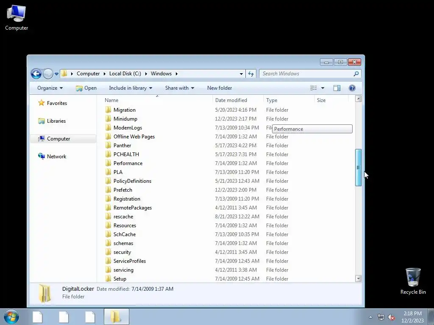434x325 pixels.
Task: Click the magnifier icon in search box
Action: click(356, 74)
